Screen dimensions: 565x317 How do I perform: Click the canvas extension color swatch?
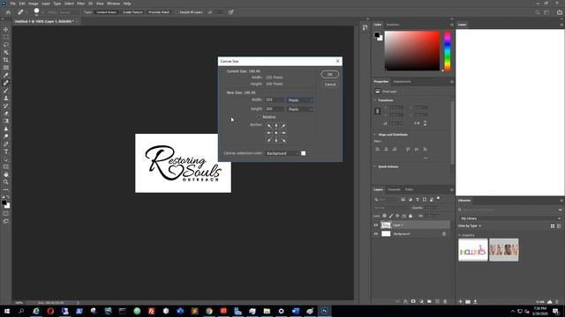pyautogui.click(x=304, y=153)
